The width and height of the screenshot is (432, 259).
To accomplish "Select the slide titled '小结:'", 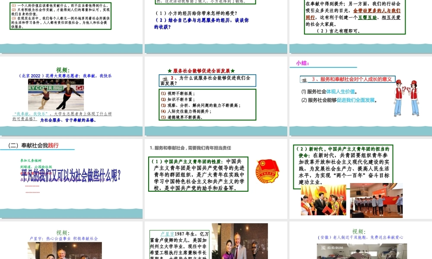I will (x=361, y=96).
